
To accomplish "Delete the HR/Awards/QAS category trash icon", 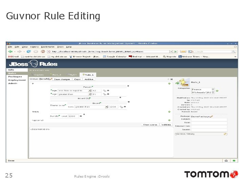I will [x=213, y=92].
